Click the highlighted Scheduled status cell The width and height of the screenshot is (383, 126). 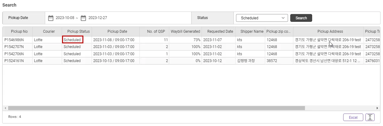[72, 40]
